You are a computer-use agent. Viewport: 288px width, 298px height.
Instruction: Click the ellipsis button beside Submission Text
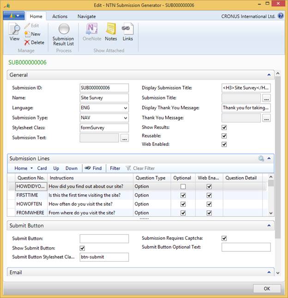(125, 138)
